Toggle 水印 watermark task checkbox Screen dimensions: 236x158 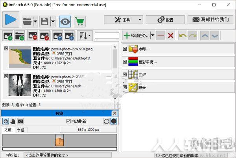click(125, 49)
